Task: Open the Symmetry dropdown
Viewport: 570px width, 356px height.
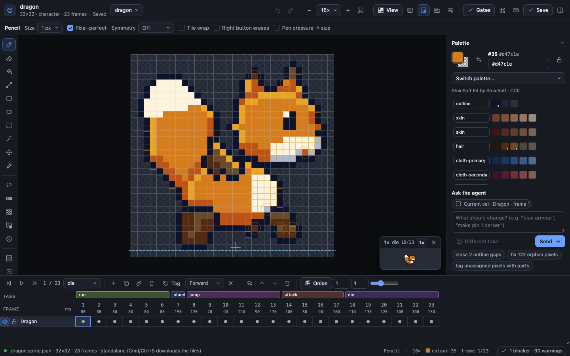Action: coord(156,28)
